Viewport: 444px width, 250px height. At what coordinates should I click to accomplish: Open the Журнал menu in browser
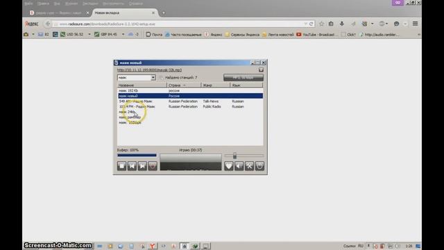(x=71, y=3)
